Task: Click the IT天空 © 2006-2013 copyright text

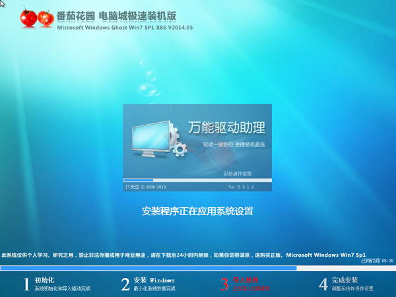Action: (x=146, y=187)
